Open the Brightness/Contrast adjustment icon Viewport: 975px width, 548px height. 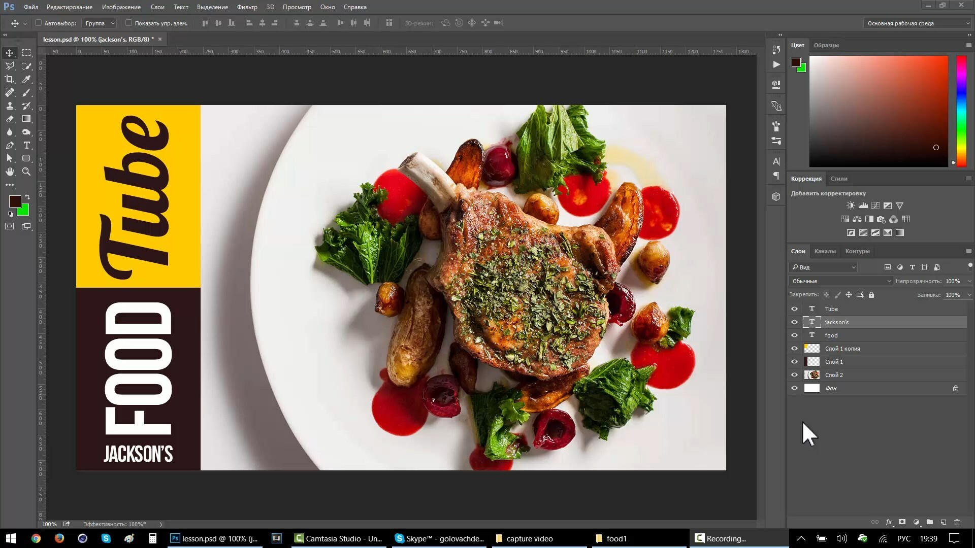851,205
